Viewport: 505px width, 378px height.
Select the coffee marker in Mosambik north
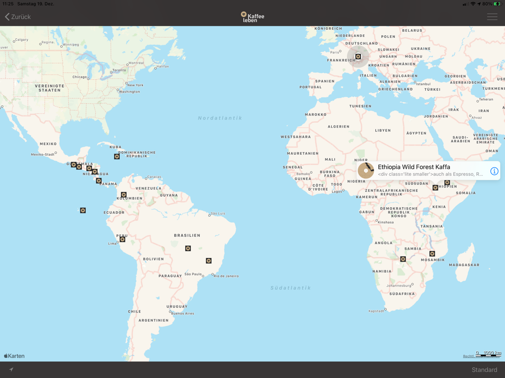[432, 254]
